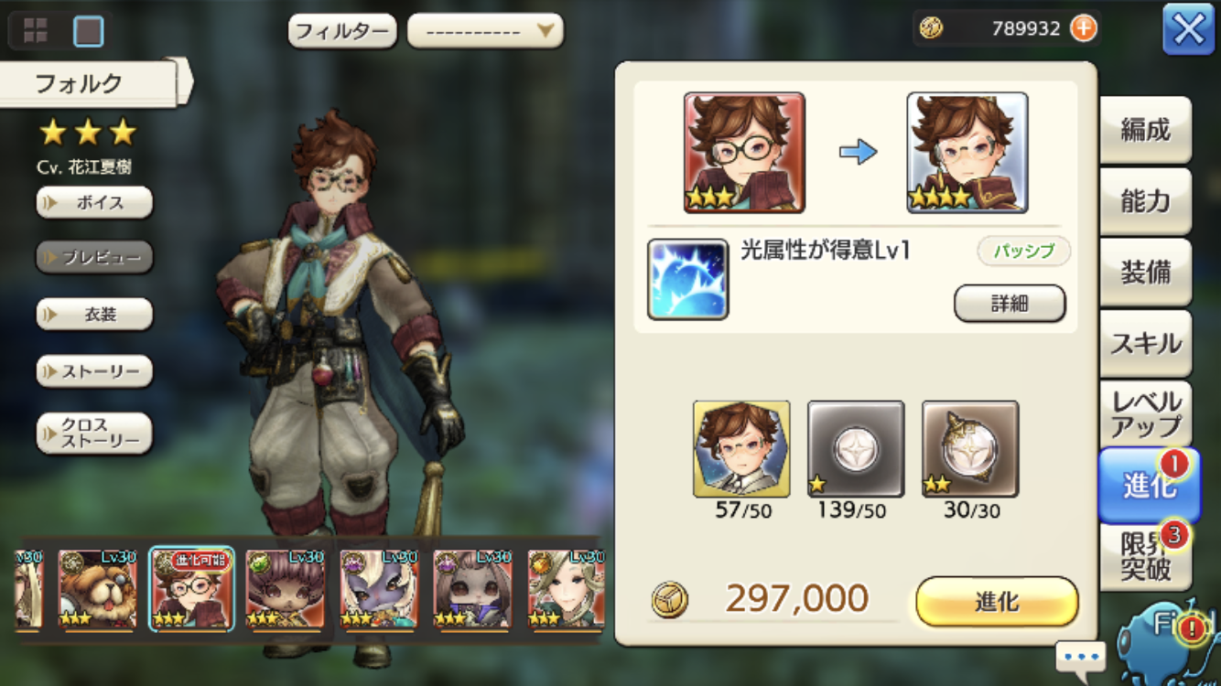The image size is (1221, 686).
Task: Open the スキル tab
Action: click(x=1145, y=344)
